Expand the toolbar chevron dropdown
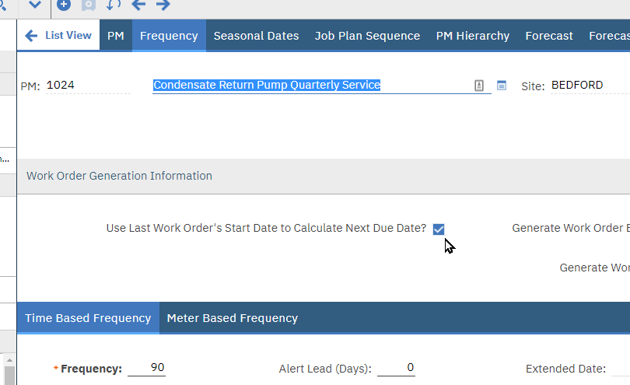The image size is (630, 385). tap(35, 5)
